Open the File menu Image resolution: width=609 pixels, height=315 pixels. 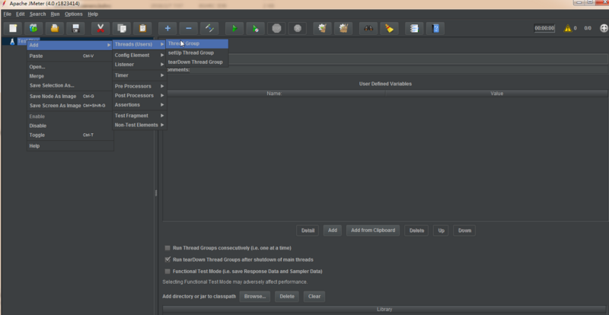point(8,14)
